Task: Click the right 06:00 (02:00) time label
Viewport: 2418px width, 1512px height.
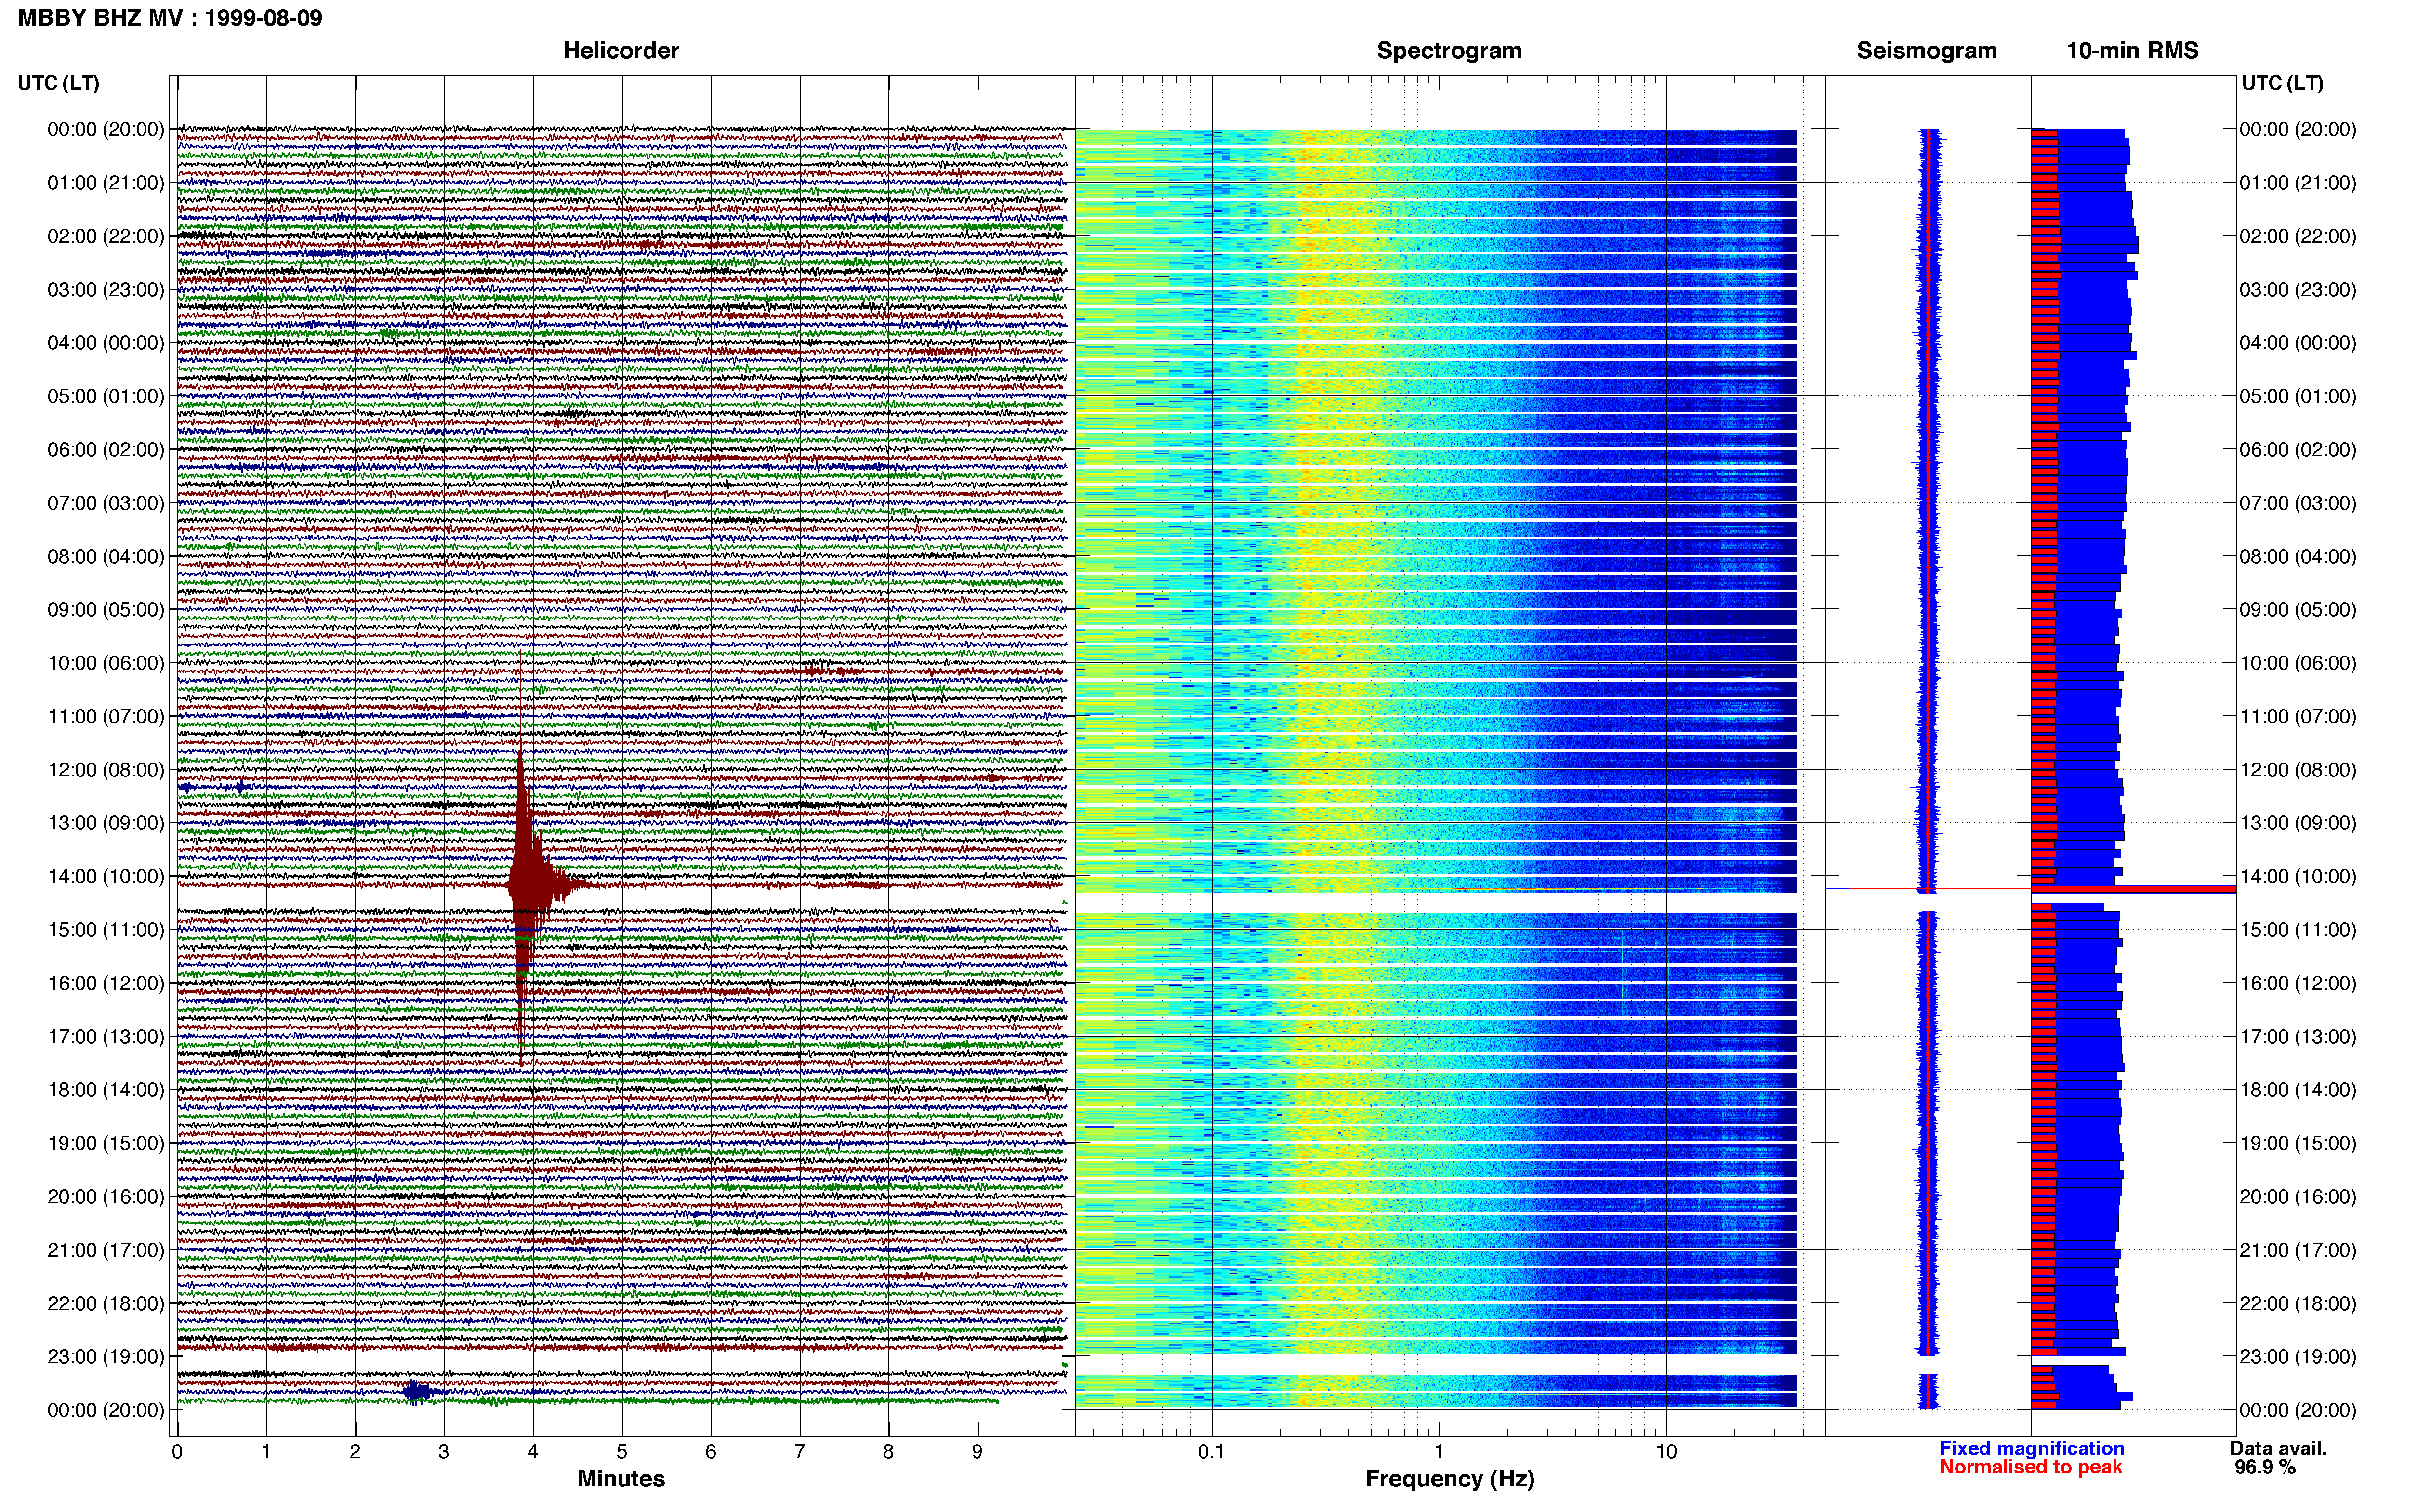Action: (2298, 450)
